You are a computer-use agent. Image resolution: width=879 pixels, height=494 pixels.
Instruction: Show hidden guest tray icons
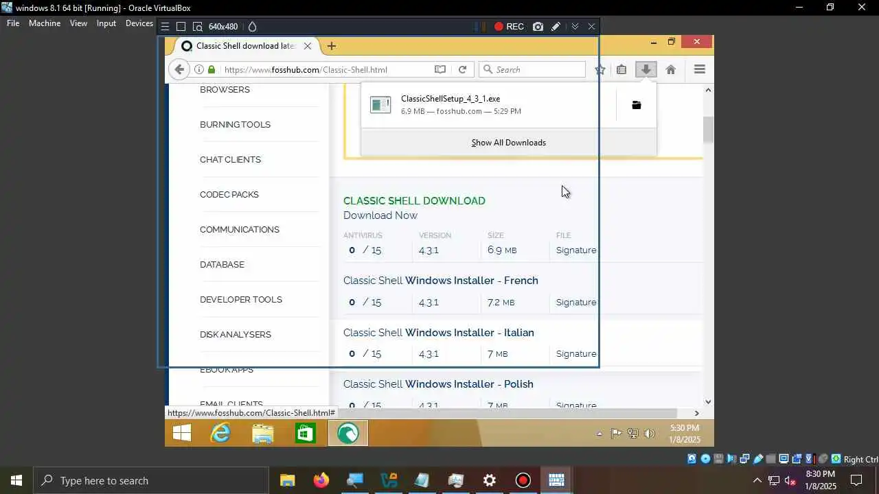click(x=600, y=434)
